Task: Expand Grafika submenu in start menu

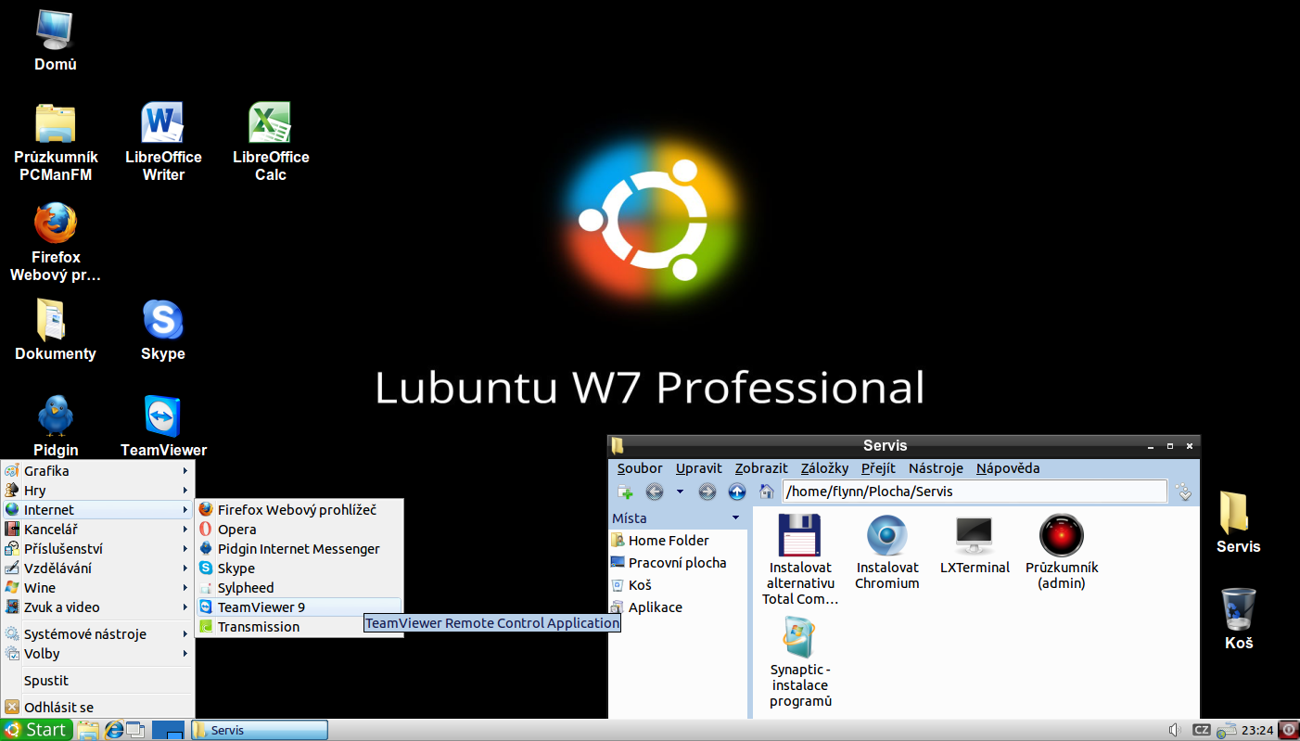Action: tap(97, 471)
